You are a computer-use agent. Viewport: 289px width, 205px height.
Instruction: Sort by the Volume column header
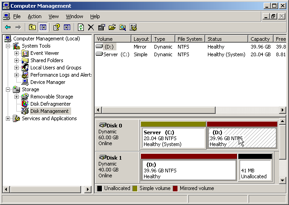[x=113, y=39]
